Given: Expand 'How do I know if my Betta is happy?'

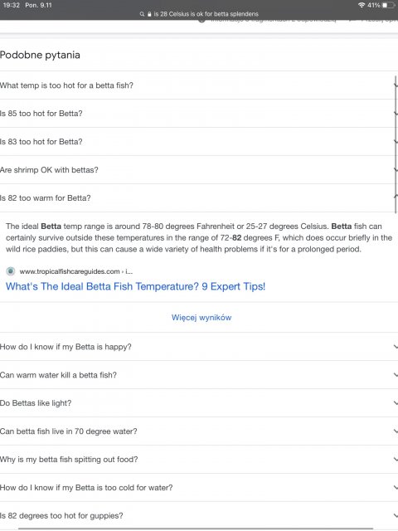Looking at the screenshot, I should pos(199,347).
